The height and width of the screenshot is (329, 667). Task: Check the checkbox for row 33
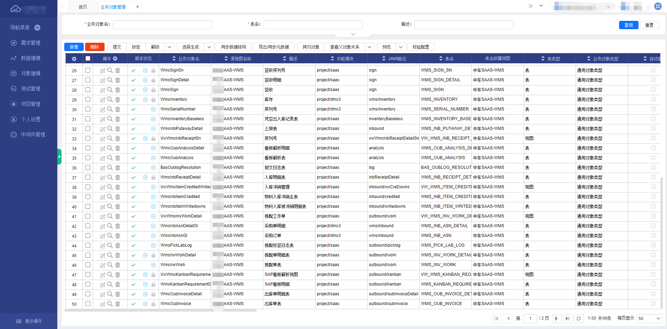pos(88,138)
